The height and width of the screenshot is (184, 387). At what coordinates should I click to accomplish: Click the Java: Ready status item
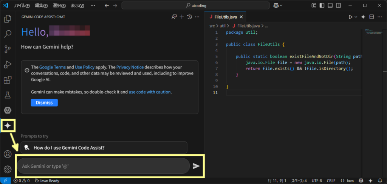[47, 181]
